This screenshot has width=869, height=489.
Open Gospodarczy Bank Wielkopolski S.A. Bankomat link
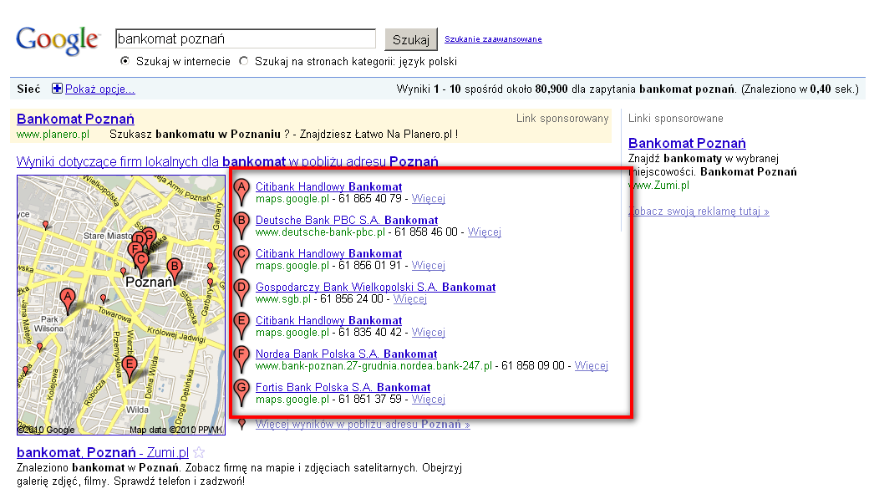[x=375, y=287]
